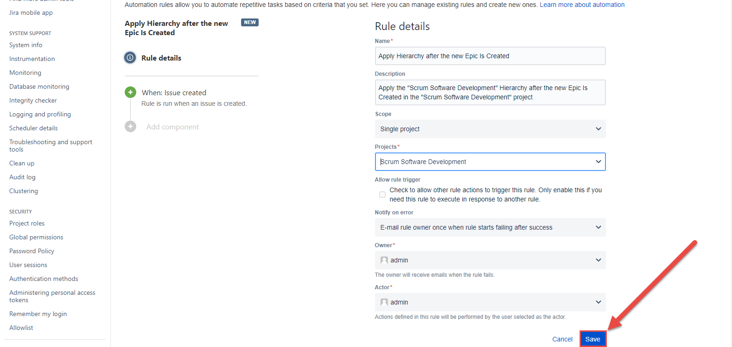This screenshot has height=347, width=732.
Task: Save the automation rule
Action: pyautogui.click(x=593, y=339)
